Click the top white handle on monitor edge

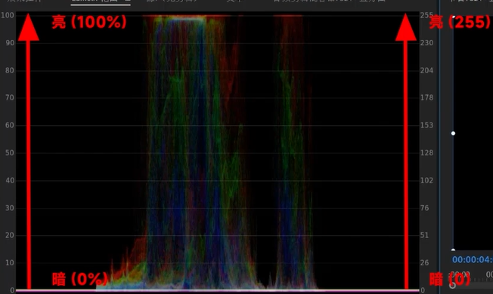(x=454, y=17)
